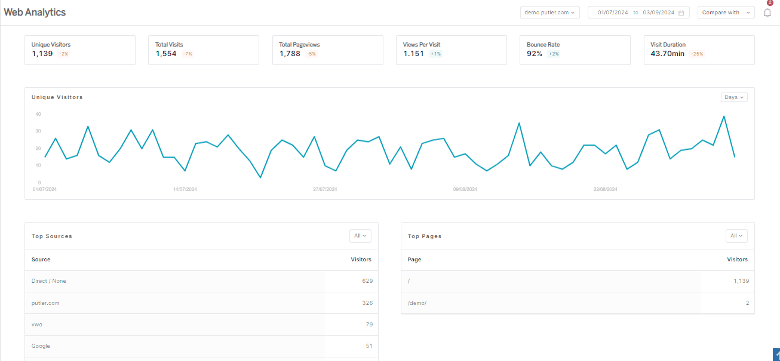
Task: Click the 22/08/2024 axis label
Action: coord(605,189)
